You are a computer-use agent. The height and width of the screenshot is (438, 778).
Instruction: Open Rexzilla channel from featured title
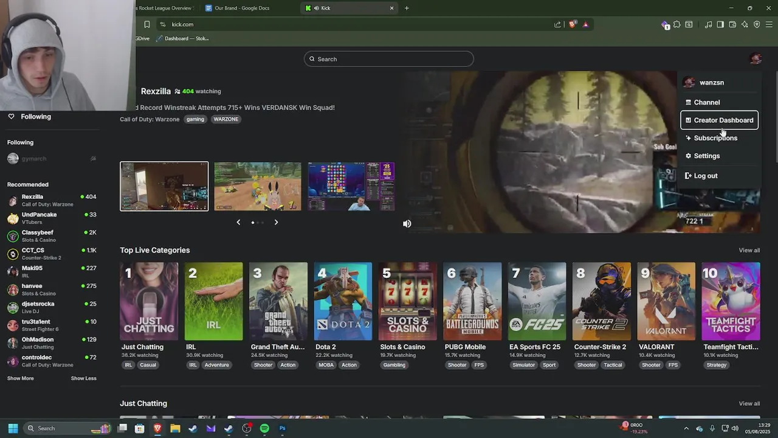pyautogui.click(x=156, y=91)
